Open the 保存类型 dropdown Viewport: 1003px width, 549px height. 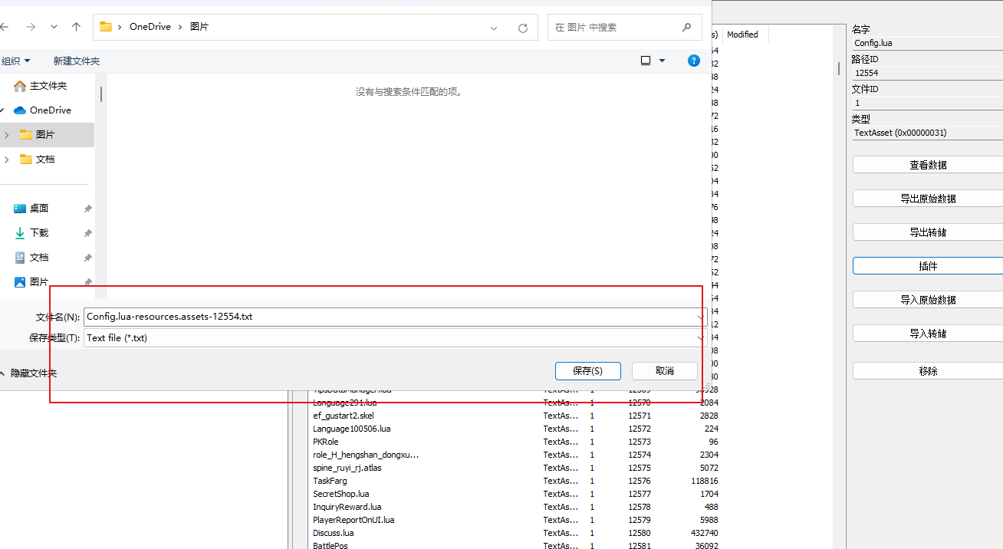click(395, 337)
